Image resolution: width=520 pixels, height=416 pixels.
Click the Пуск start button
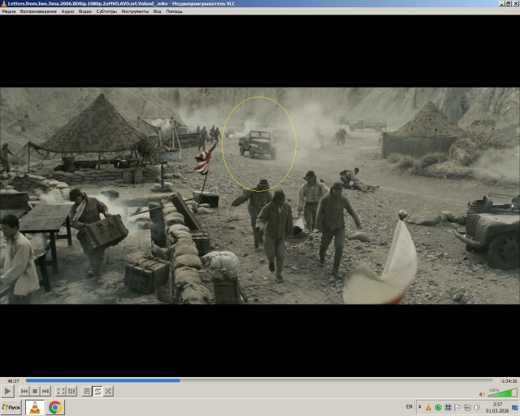tap(11, 407)
